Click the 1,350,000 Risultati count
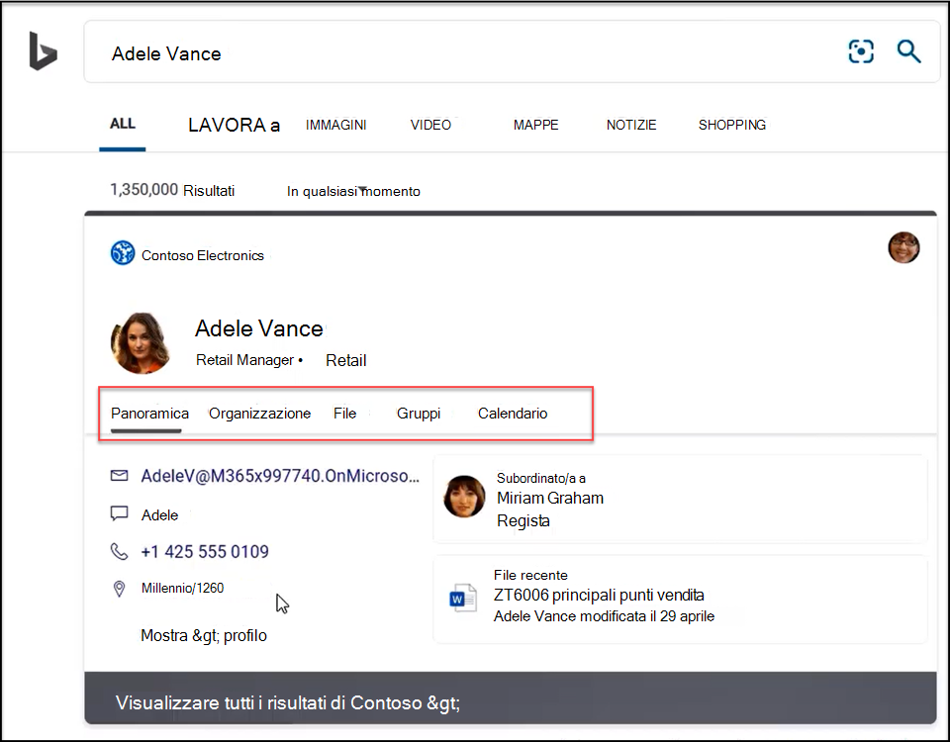This screenshot has height=742, width=950. coord(172,190)
